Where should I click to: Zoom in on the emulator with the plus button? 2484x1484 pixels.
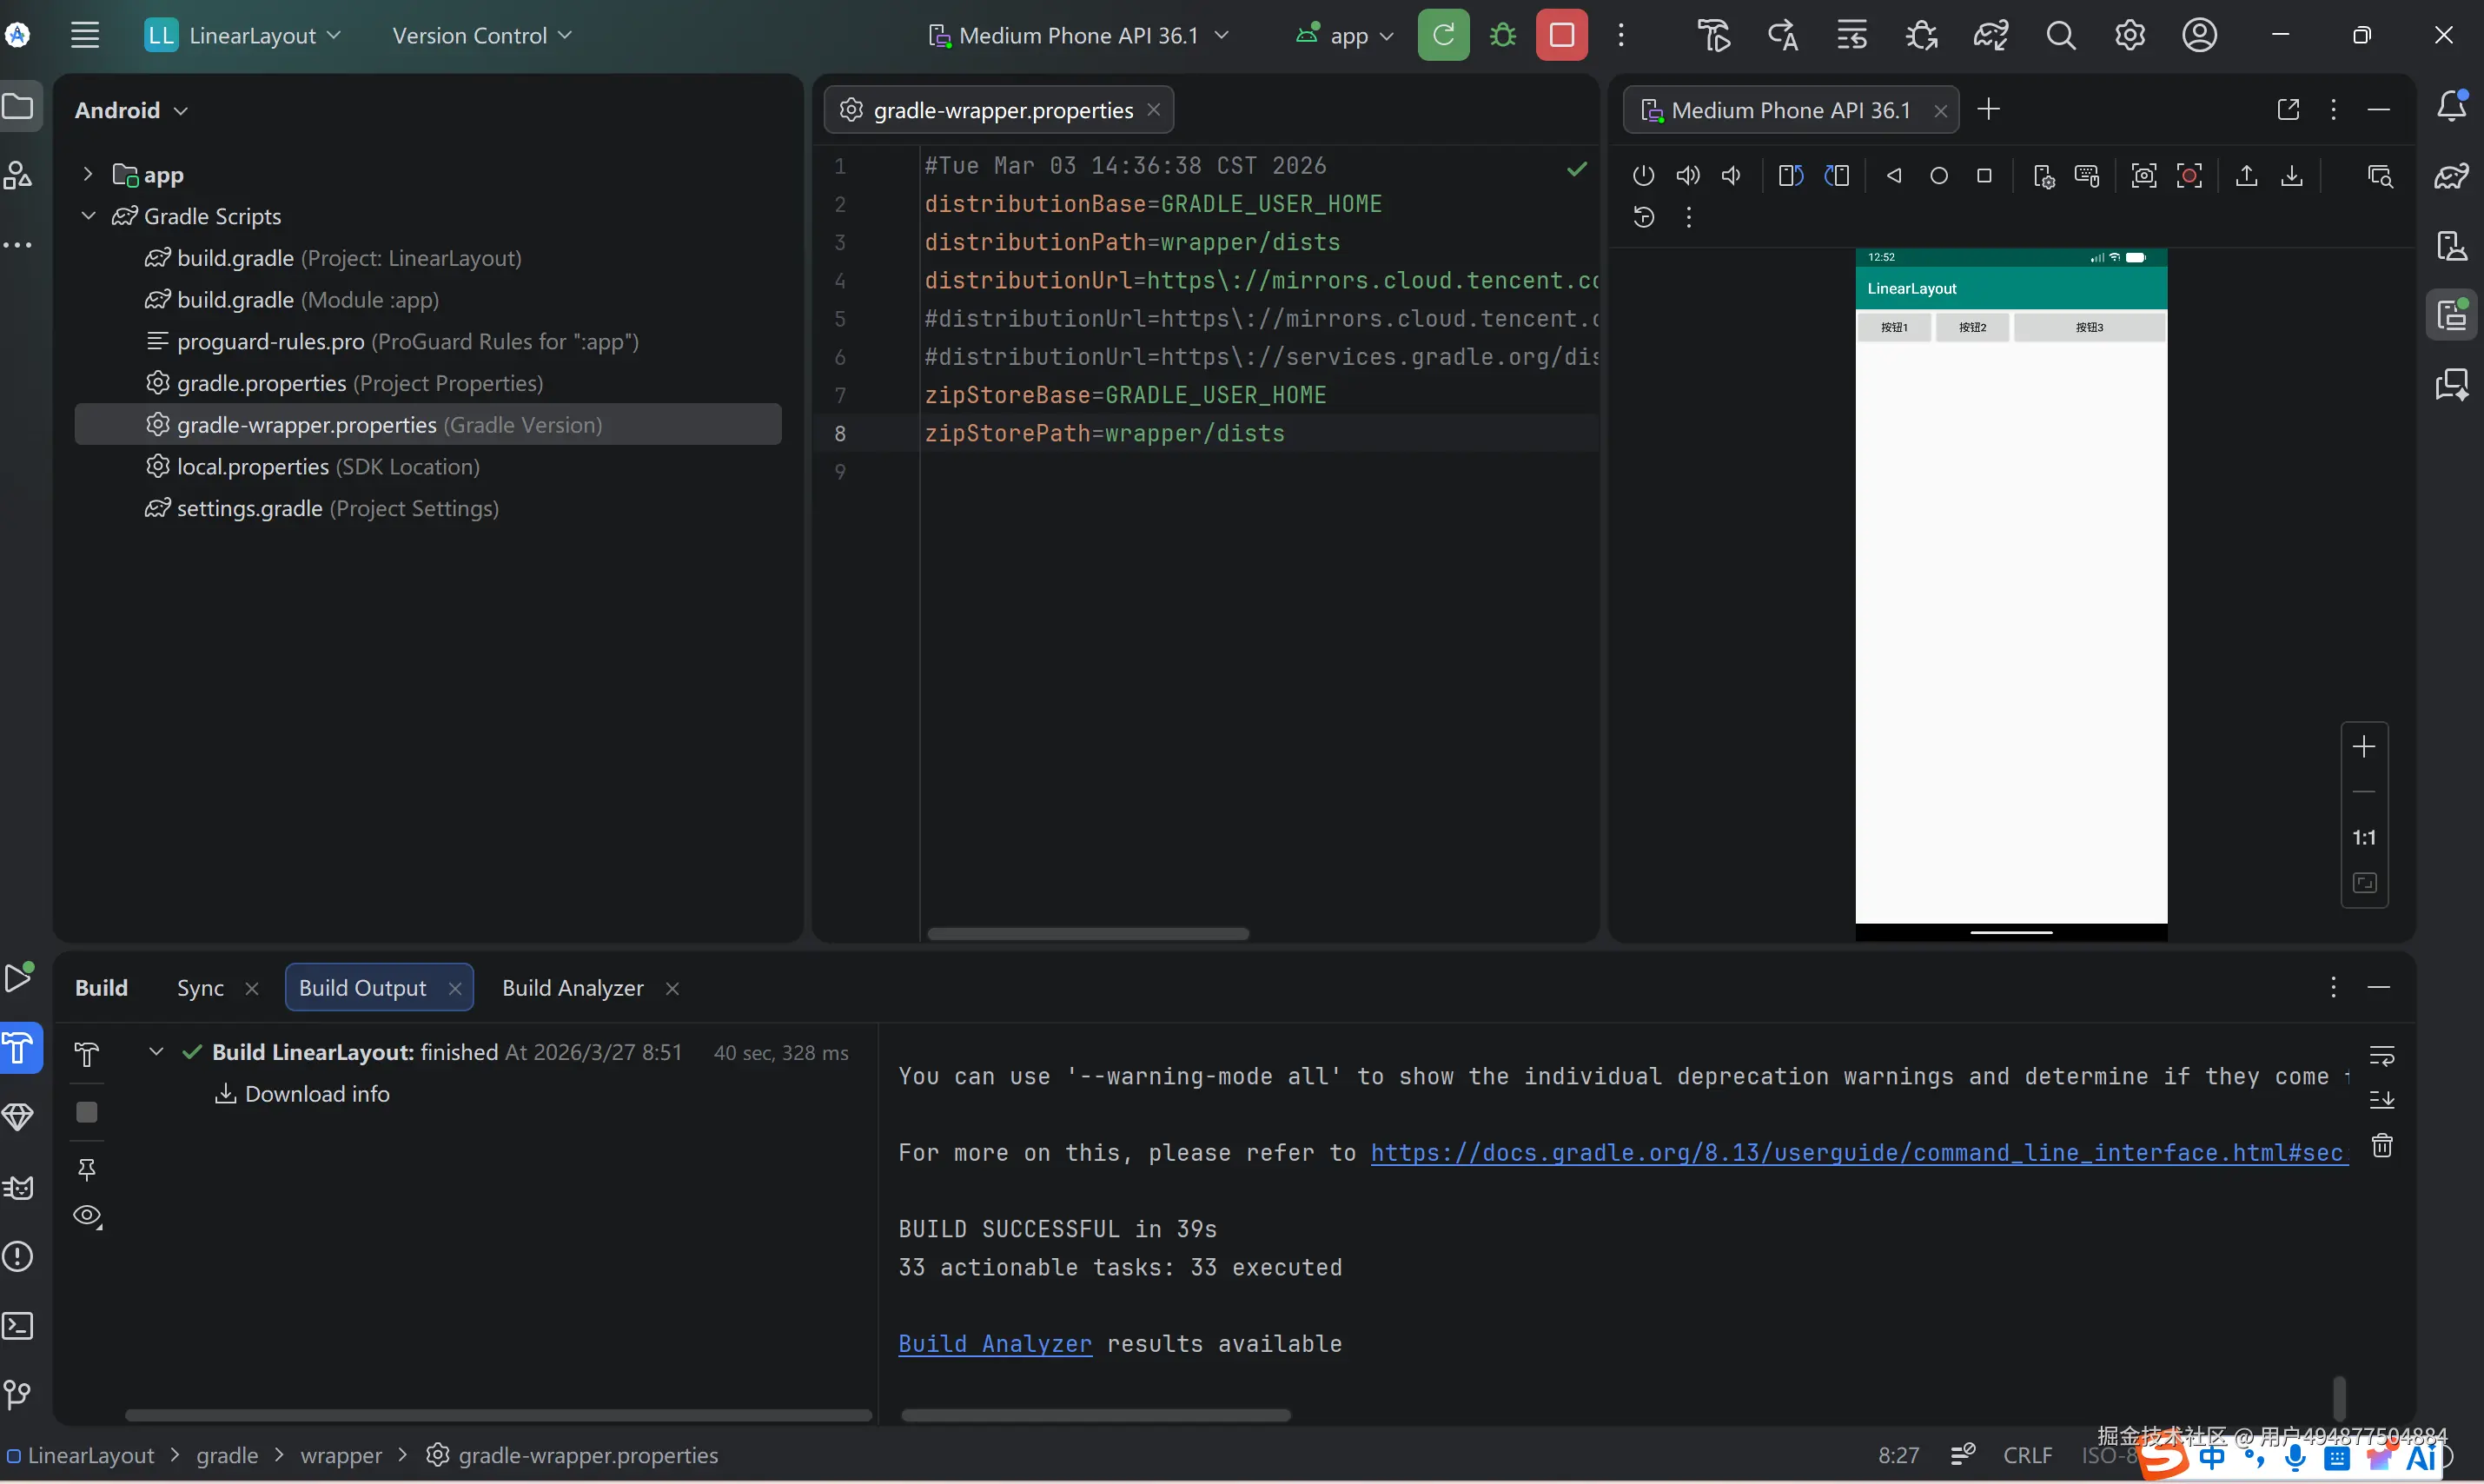pos(2364,747)
